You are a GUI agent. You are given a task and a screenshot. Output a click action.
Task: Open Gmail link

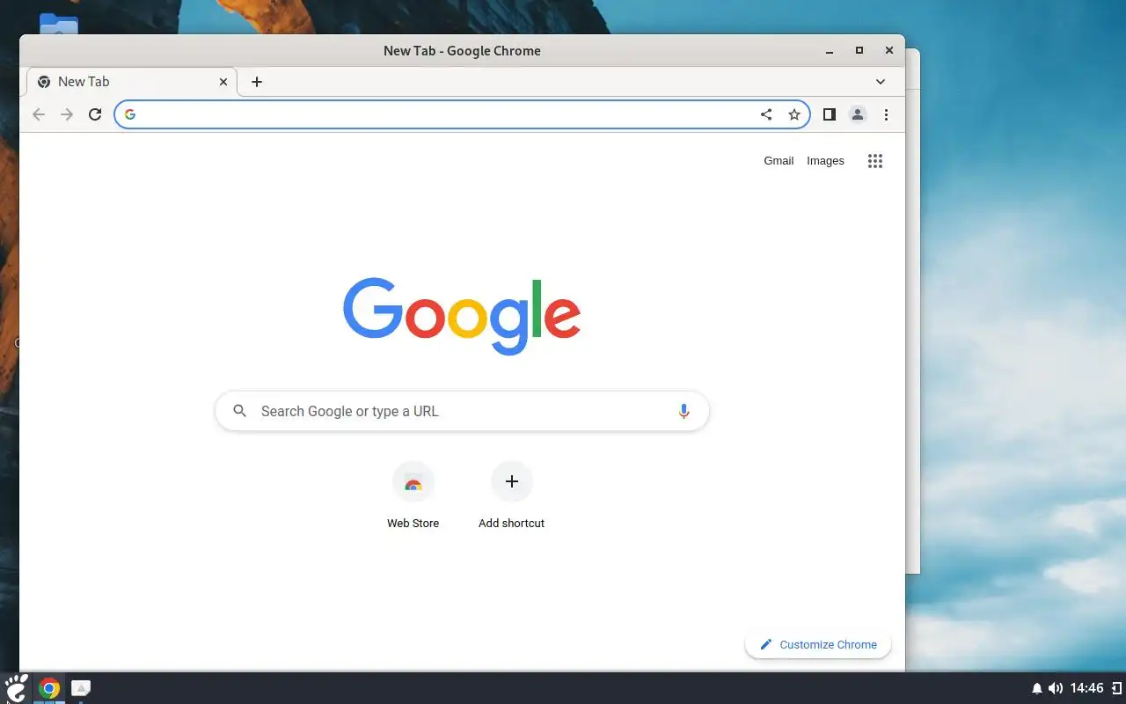[x=779, y=161]
